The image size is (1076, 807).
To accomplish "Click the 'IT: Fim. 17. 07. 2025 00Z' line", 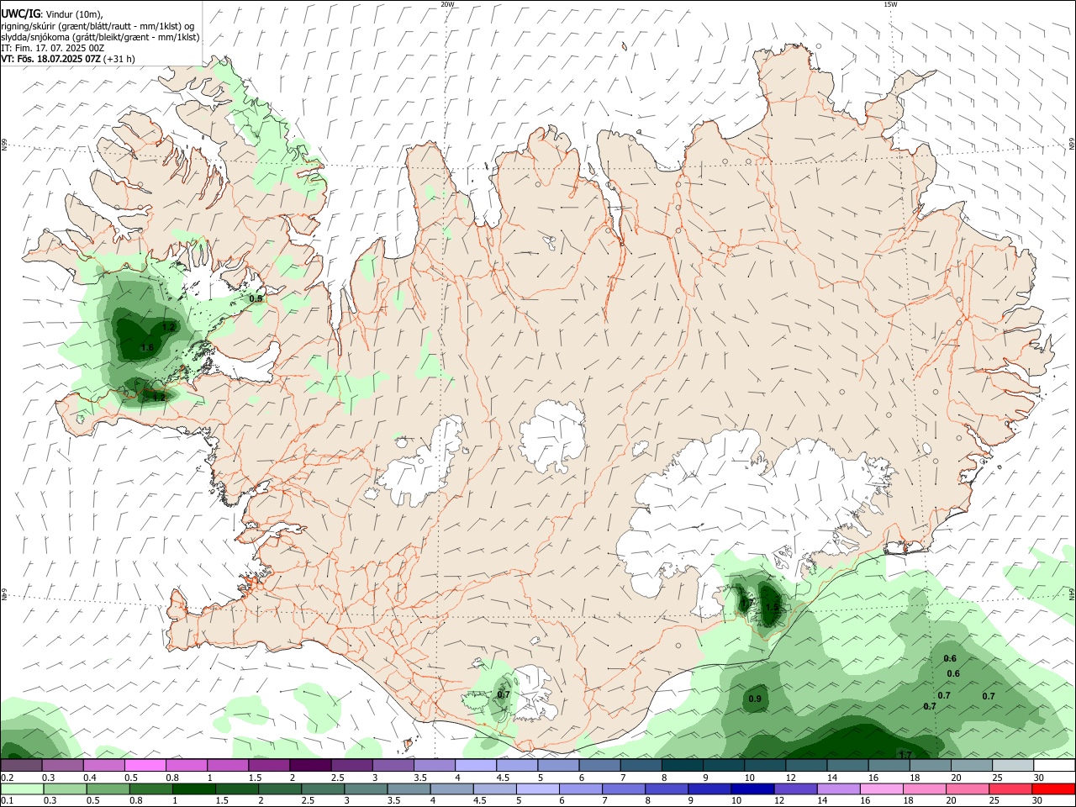I will point(52,48).
